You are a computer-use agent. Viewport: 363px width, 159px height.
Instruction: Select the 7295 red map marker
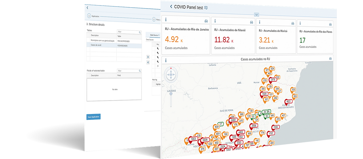point(275,127)
